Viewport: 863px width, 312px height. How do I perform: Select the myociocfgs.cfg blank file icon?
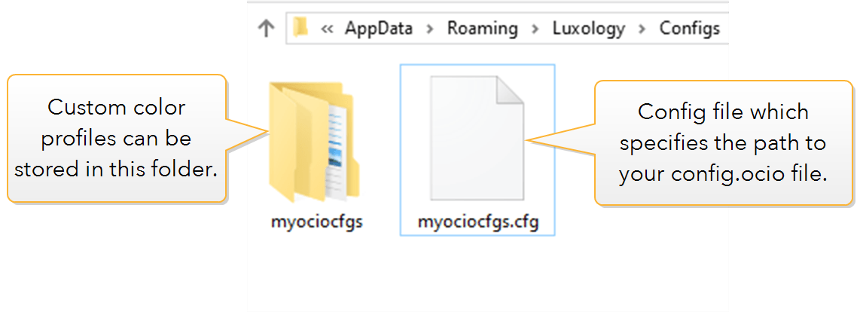tap(477, 139)
